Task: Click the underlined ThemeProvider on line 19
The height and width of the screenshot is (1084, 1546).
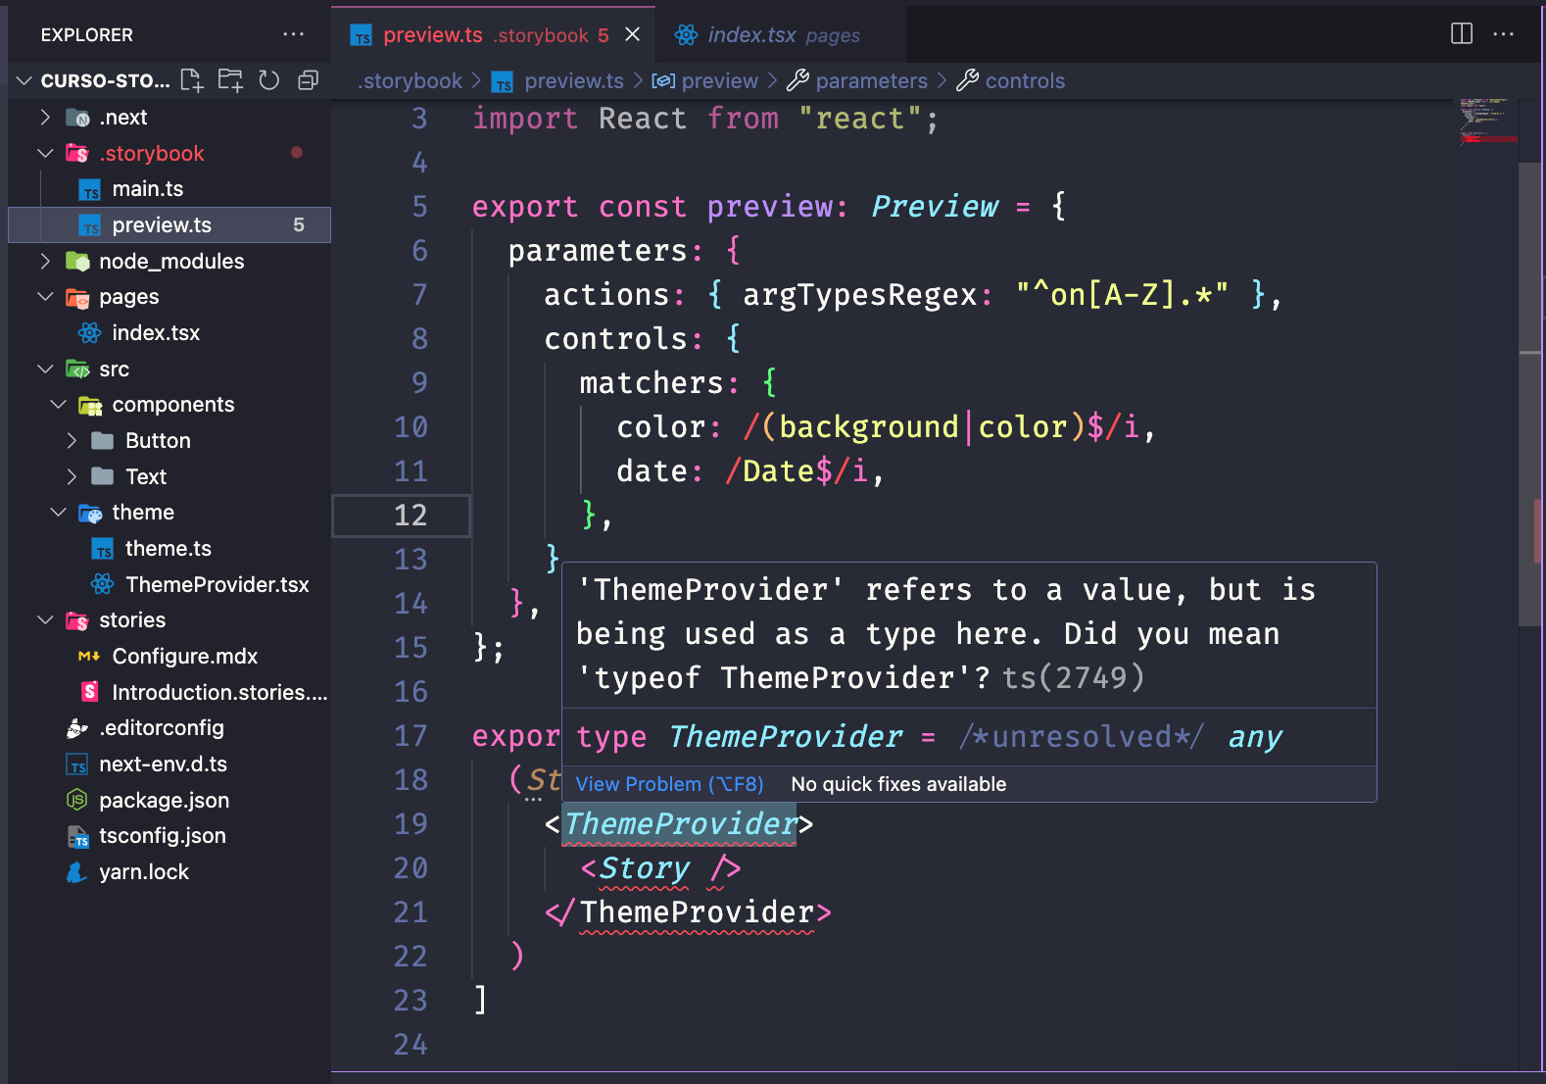Action: [680, 824]
